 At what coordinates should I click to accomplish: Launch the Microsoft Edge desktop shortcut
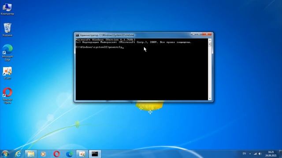pyautogui.click(x=7, y=53)
